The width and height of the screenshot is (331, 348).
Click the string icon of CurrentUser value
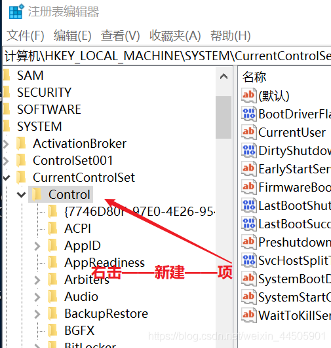(x=248, y=132)
